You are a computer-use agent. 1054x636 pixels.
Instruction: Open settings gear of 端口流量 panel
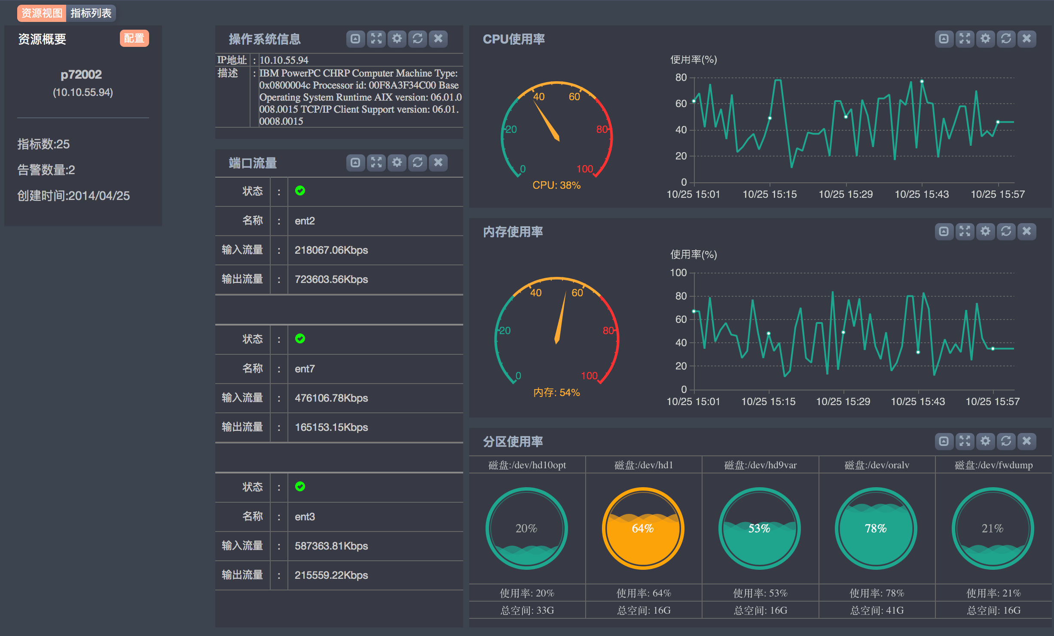tap(397, 163)
